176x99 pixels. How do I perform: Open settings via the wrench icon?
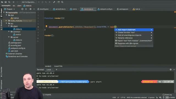coord(54,2)
